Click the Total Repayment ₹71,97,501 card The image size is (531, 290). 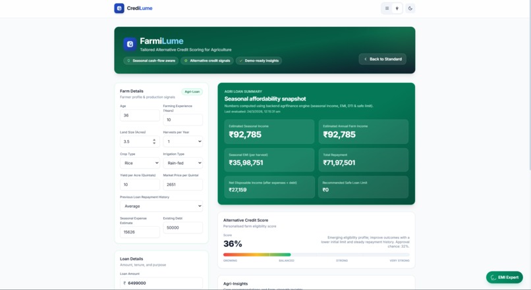364,160
